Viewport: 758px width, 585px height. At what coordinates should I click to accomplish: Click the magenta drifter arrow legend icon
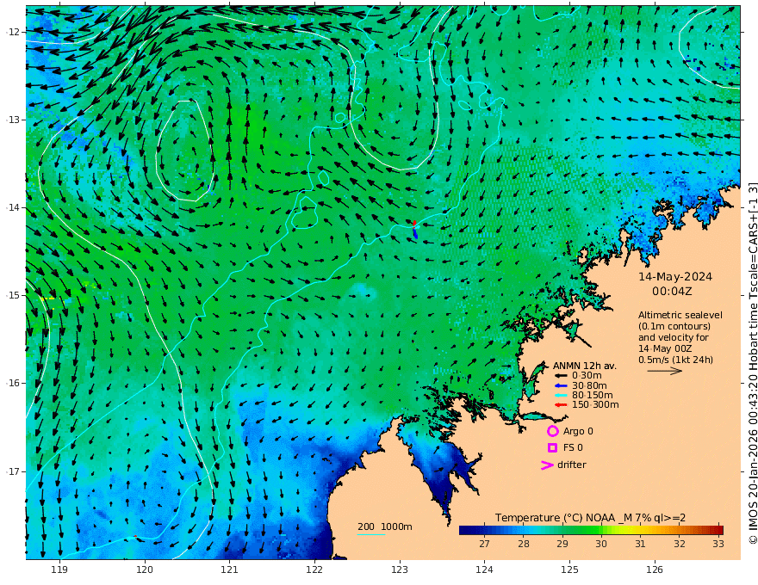click(547, 465)
